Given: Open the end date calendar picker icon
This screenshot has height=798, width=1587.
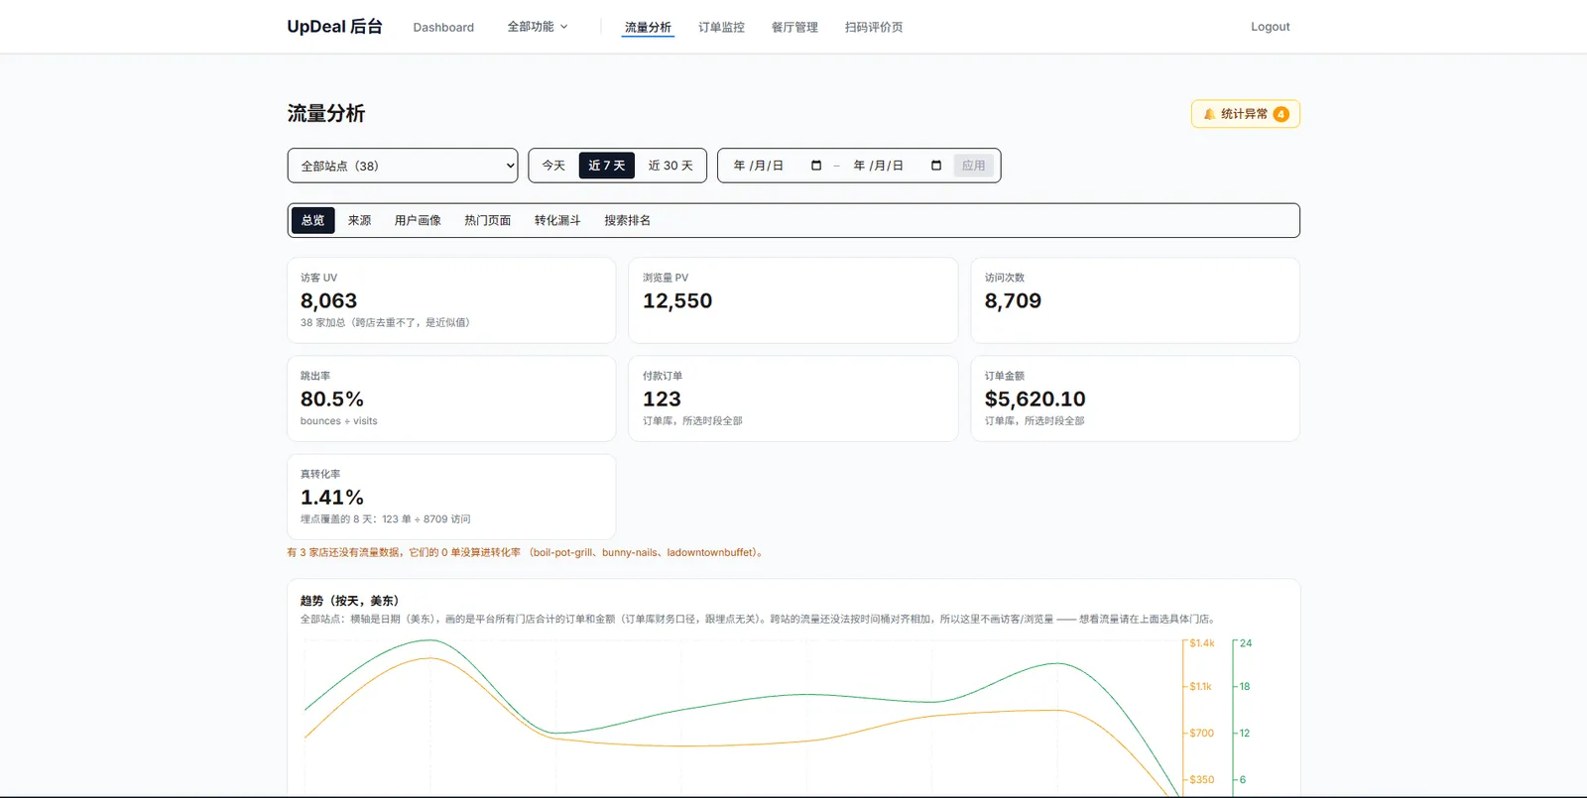Looking at the screenshot, I should point(936,166).
